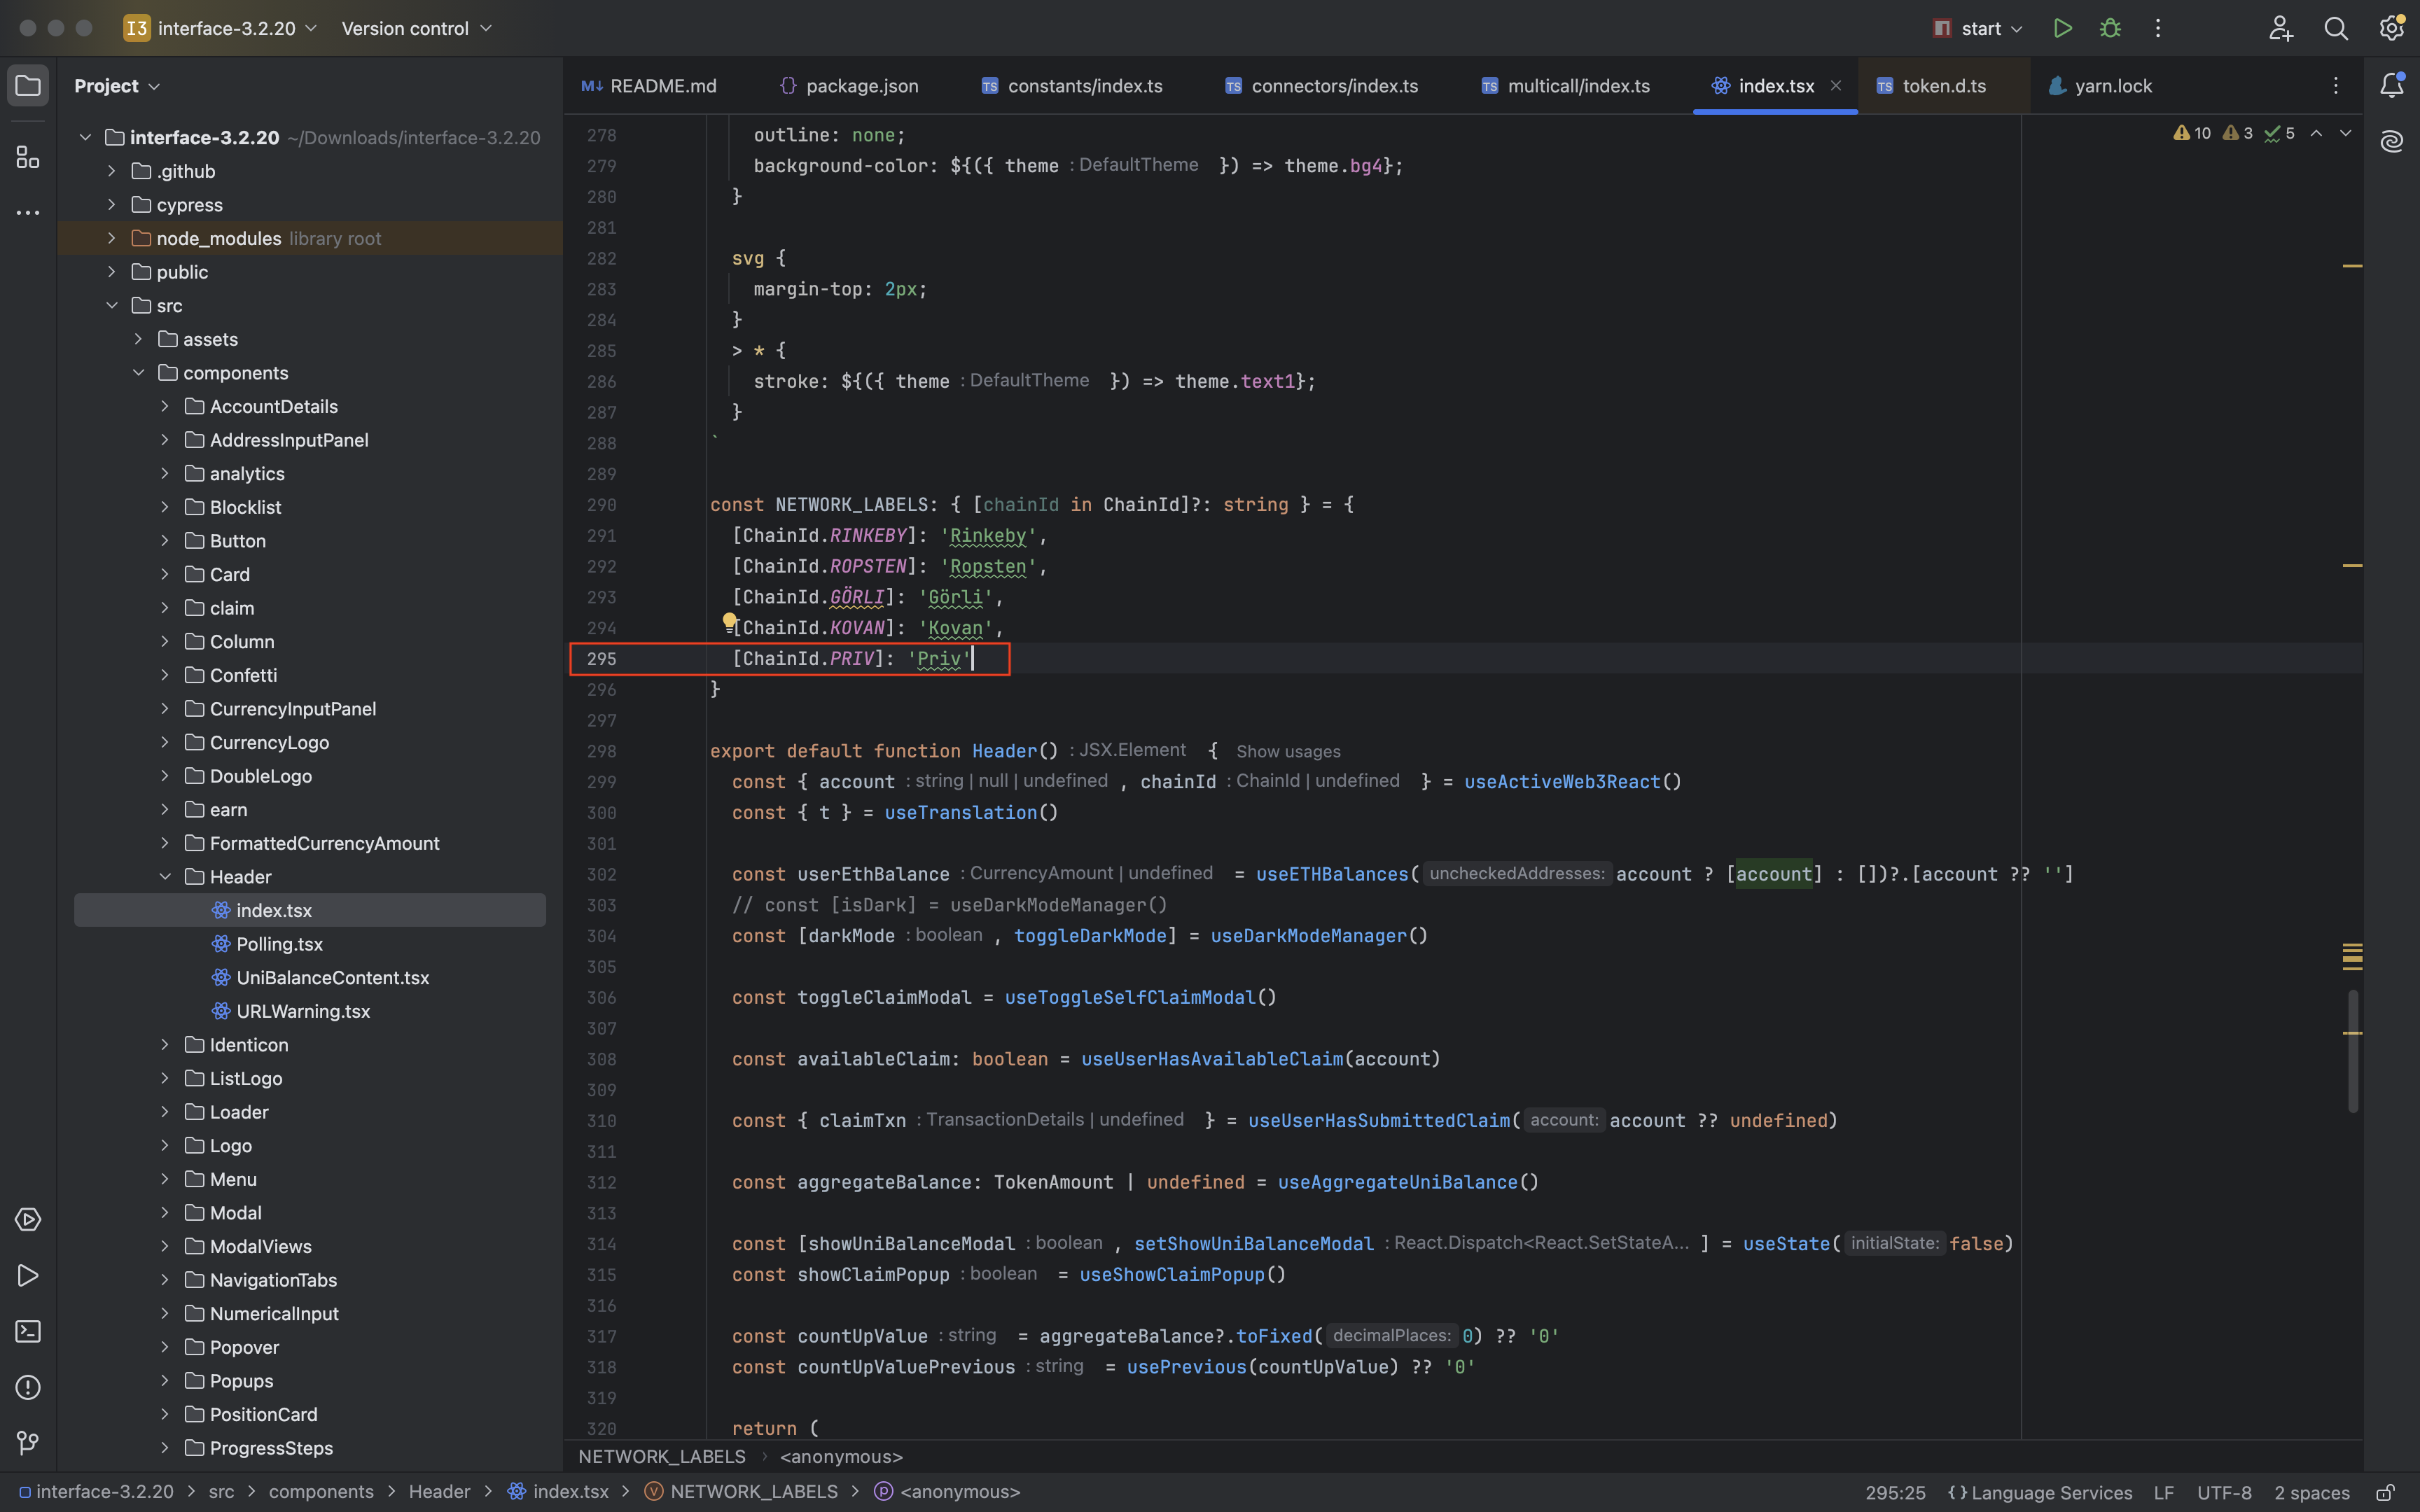Open URLWarning.tsx in tree

click(302, 1011)
